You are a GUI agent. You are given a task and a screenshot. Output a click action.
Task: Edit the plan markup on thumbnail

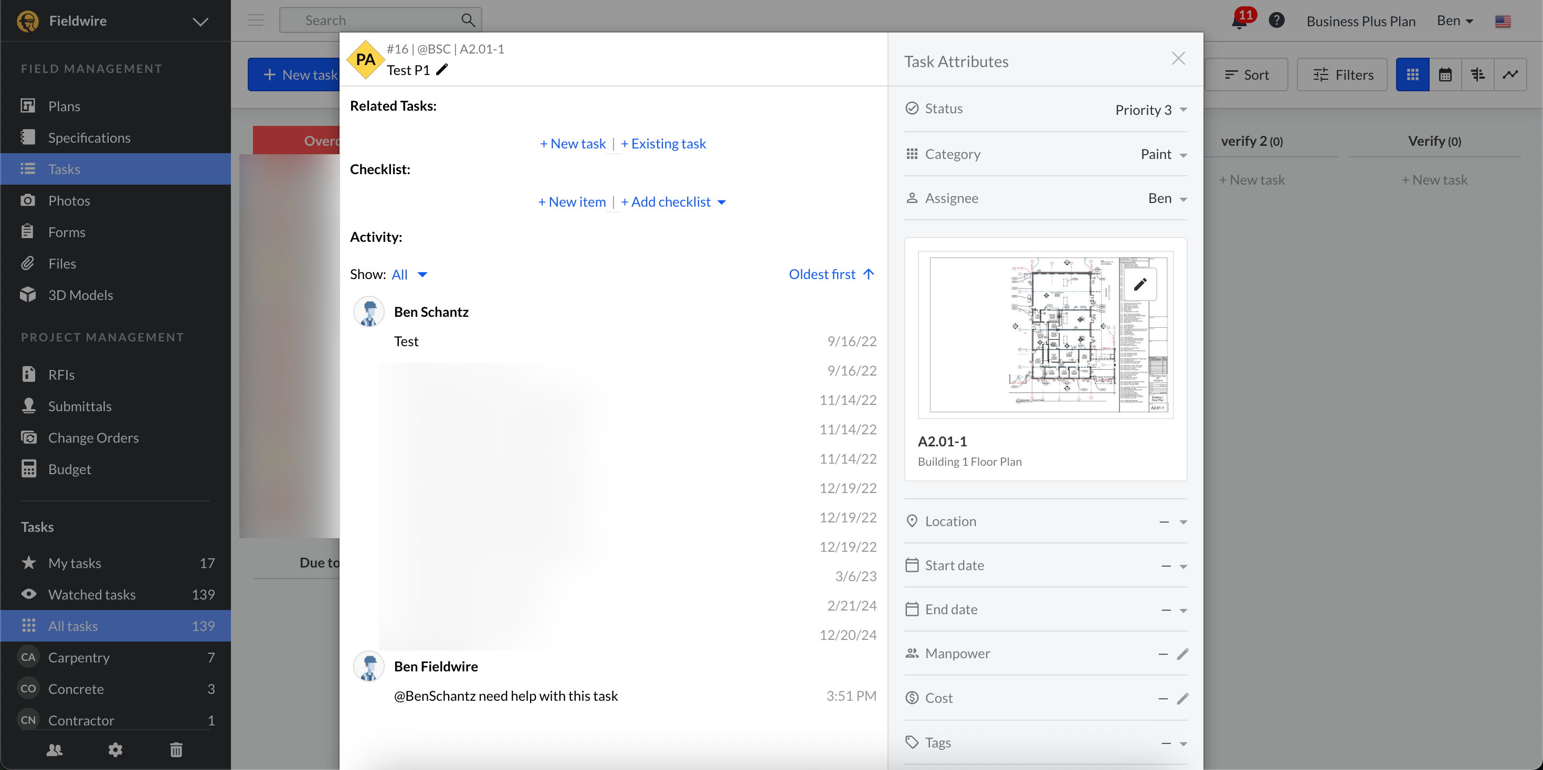coord(1140,284)
